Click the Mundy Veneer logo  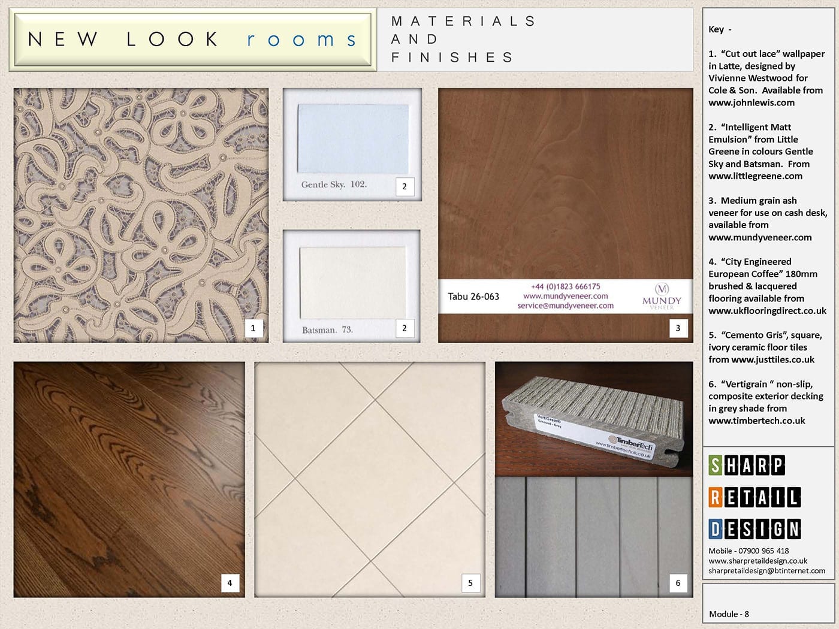coord(662,297)
